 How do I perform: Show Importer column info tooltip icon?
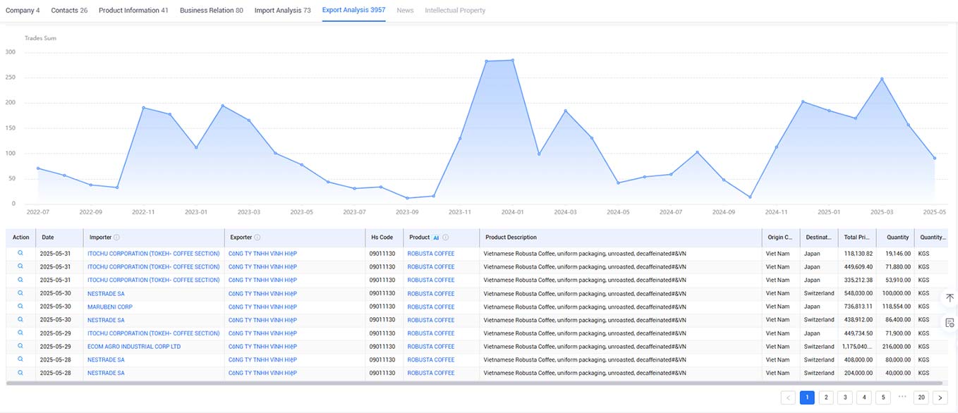pyautogui.click(x=117, y=238)
